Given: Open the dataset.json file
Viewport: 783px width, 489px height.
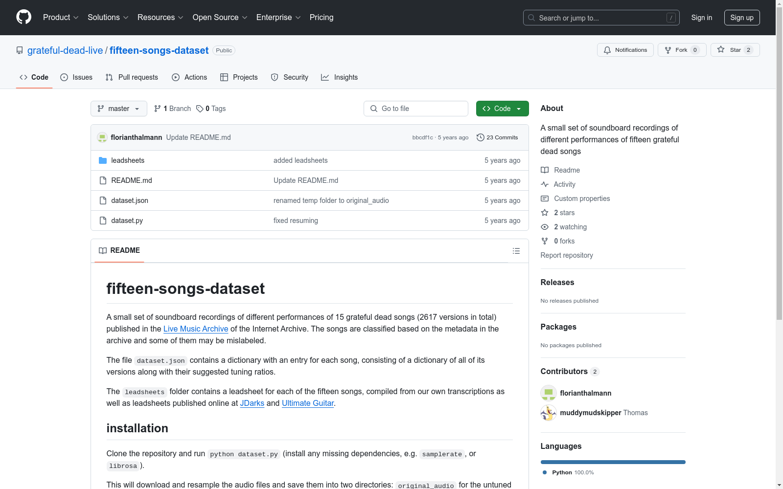Looking at the screenshot, I should [130, 200].
